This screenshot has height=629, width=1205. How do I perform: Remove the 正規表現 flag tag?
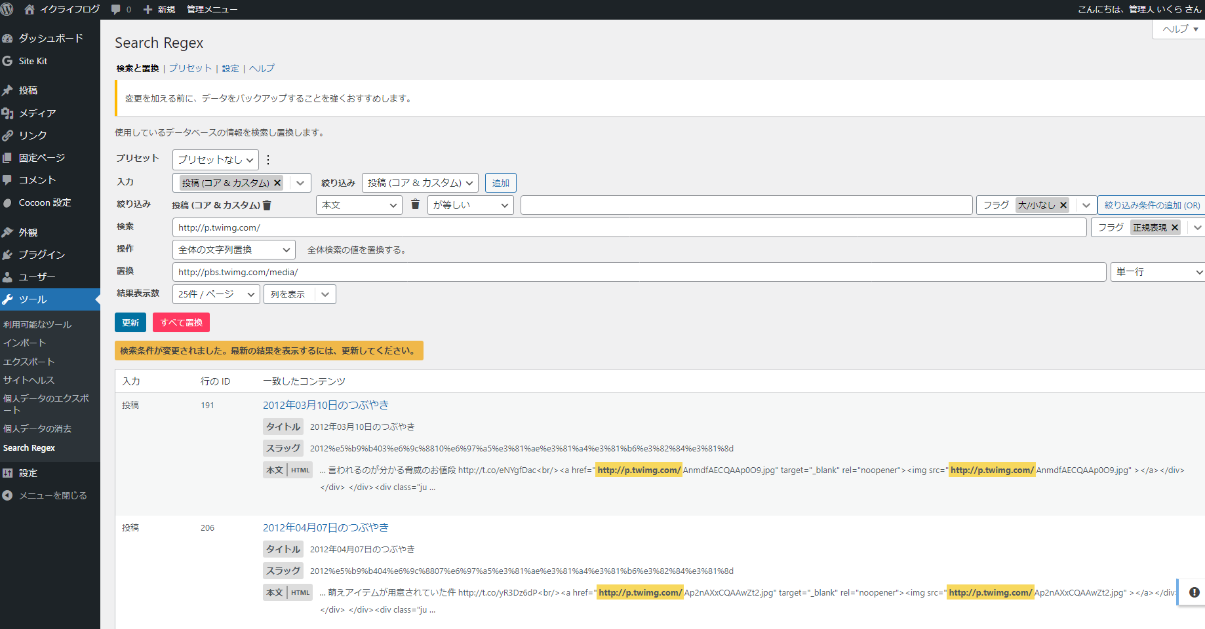coord(1175,227)
